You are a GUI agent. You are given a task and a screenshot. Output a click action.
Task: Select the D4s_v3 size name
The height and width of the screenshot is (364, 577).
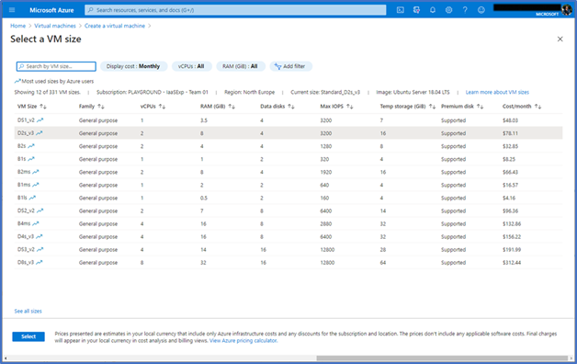(26, 236)
